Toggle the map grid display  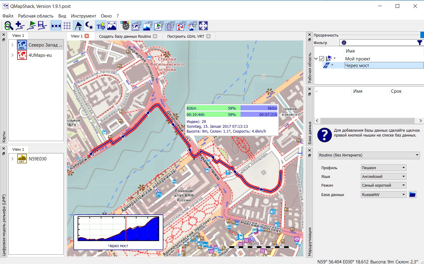coord(67,26)
